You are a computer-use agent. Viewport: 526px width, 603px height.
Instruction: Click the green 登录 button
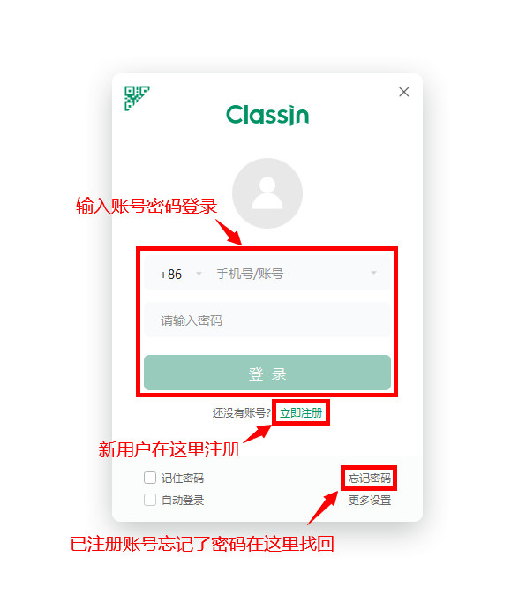pos(267,373)
